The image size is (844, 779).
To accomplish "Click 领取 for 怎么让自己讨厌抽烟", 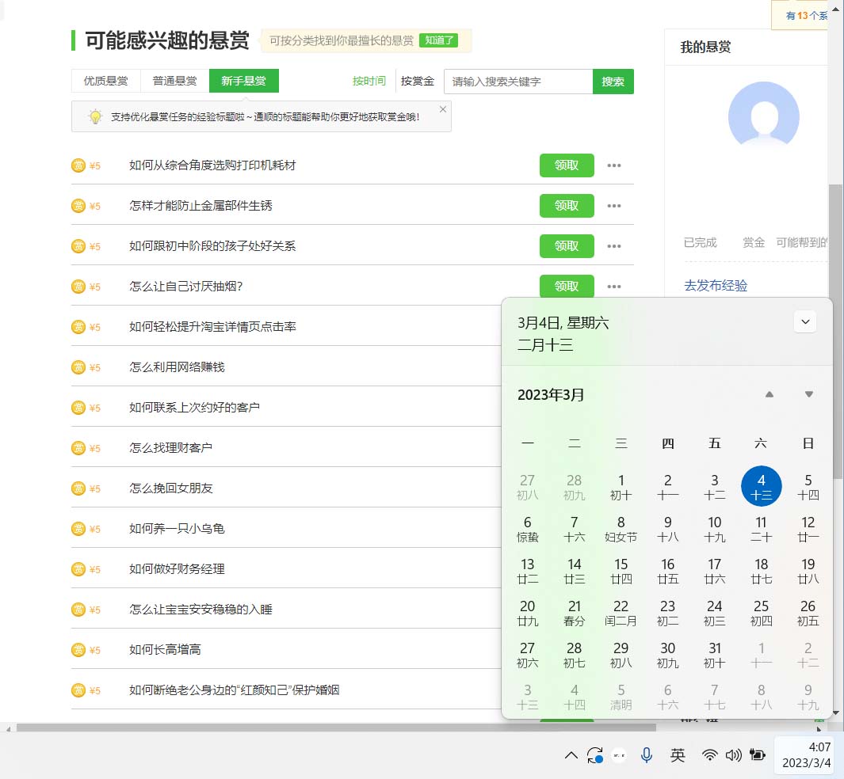I will 567,286.
